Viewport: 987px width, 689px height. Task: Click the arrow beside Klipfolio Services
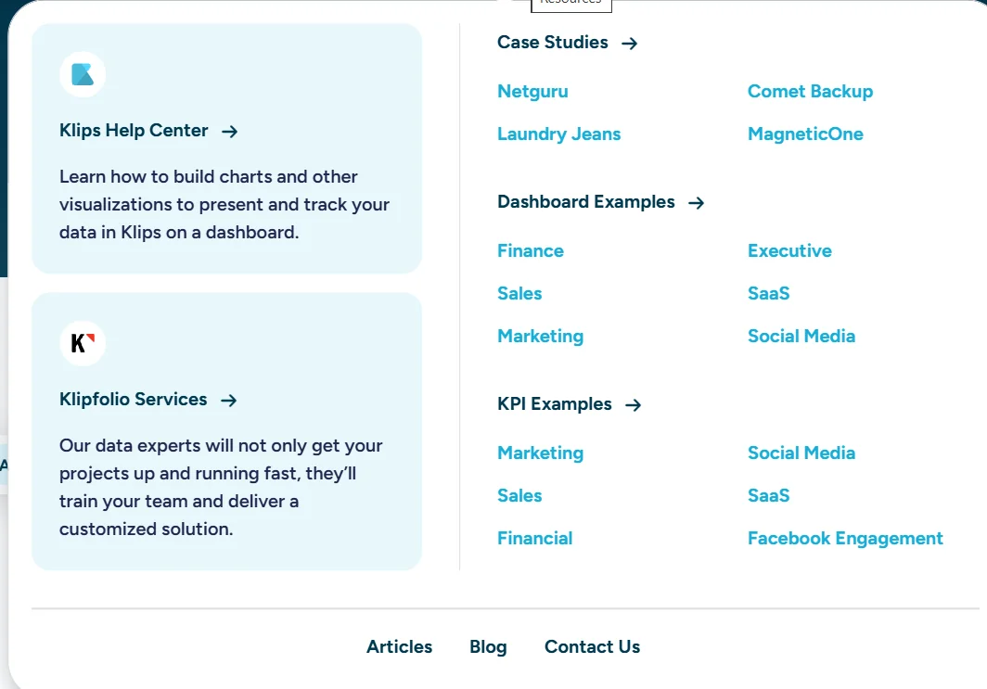[228, 401]
